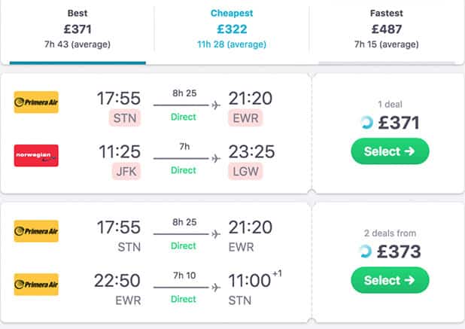The width and height of the screenshot is (465, 329).
Task: Click the airplane icon on the 7h Norwegian flight
Action: (216, 159)
